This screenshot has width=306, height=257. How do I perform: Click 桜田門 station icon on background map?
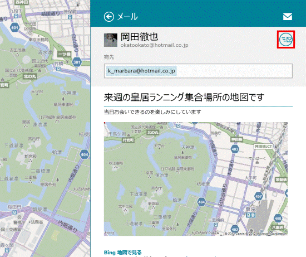[14, 212]
